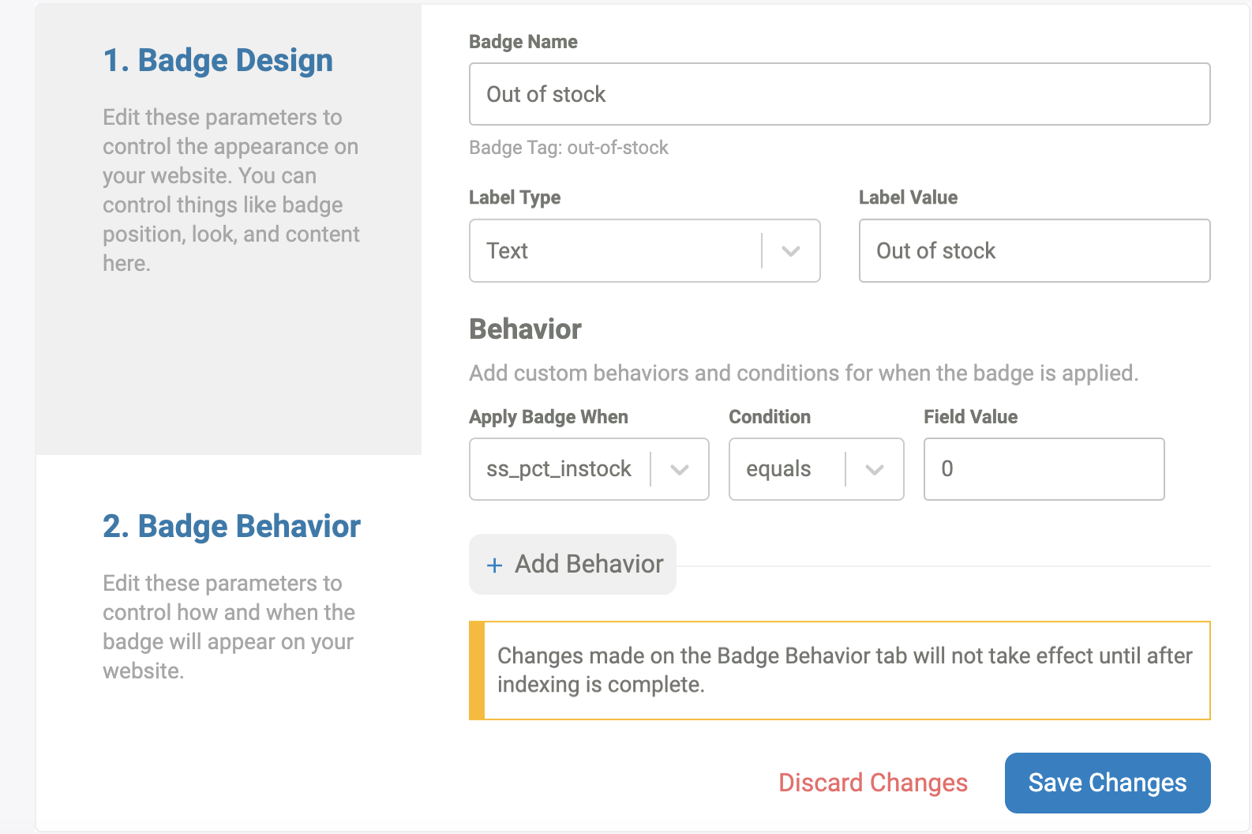The height and width of the screenshot is (834, 1252).
Task: Expand the Apply Badge When selector
Action: coord(588,469)
